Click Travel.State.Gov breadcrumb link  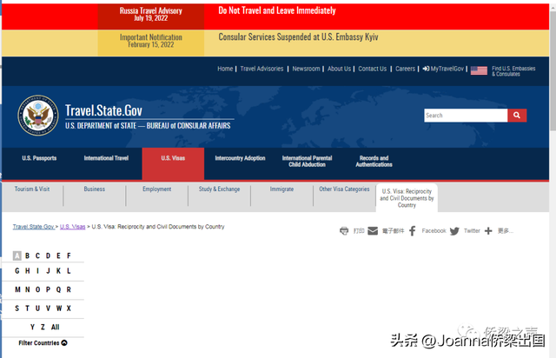click(34, 227)
